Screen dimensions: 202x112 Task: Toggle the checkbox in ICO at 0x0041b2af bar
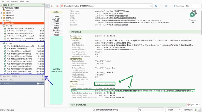pos(38,84)
